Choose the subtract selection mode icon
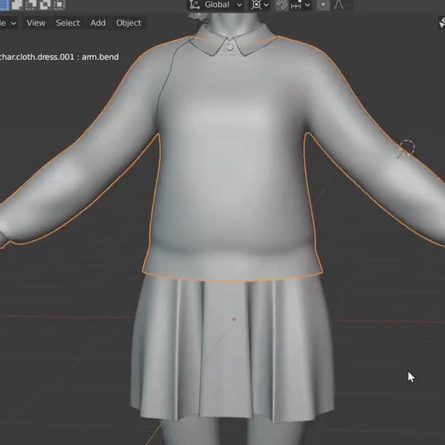445x445 pixels. coord(31,4)
